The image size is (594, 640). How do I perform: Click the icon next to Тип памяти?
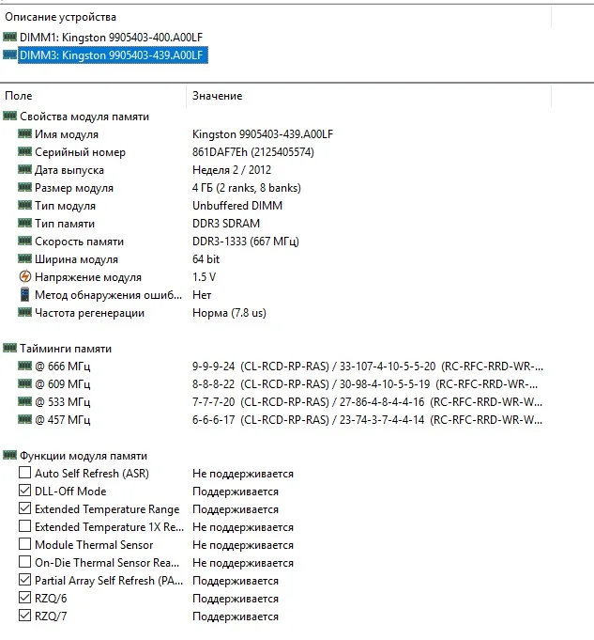coord(25,223)
